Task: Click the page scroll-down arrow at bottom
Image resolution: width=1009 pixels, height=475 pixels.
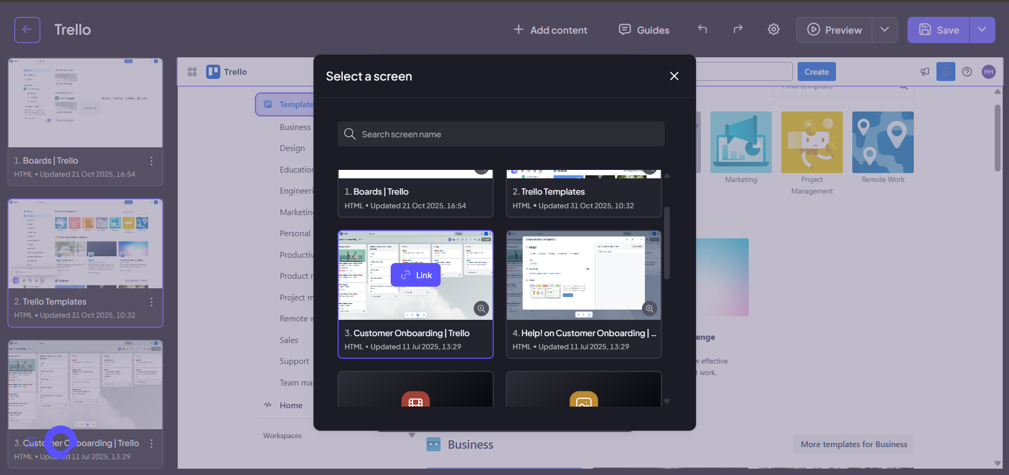Action: click(x=997, y=463)
